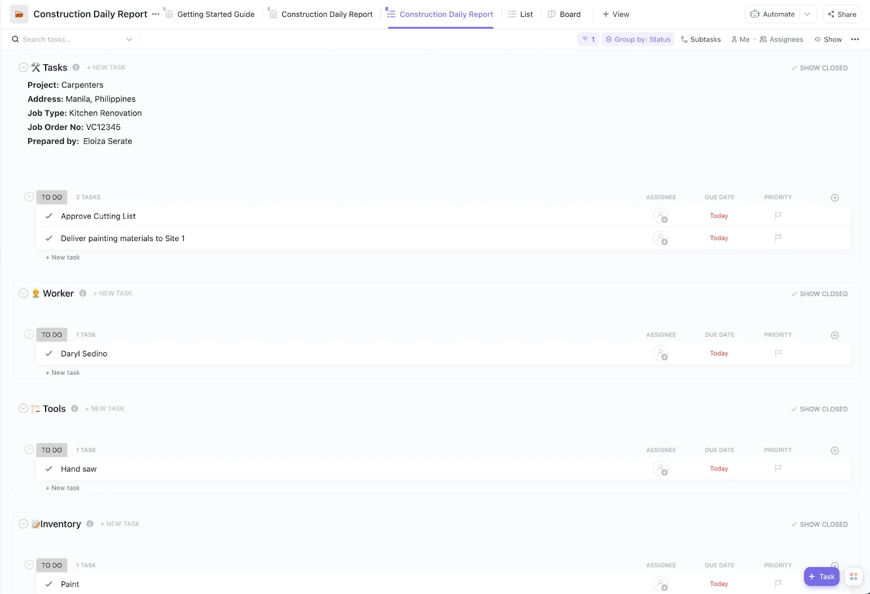Collapse the Inventory list section
Image resolution: width=870 pixels, height=594 pixels.
click(x=23, y=524)
